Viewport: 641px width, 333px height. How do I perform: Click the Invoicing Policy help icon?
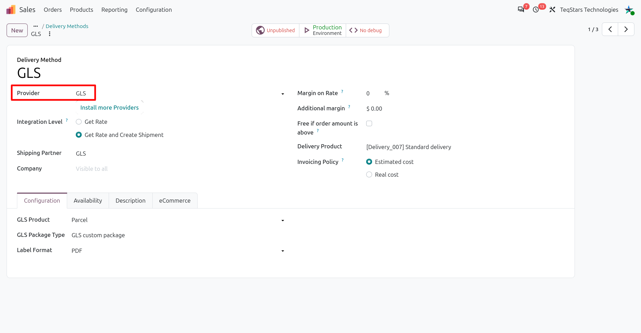(x=343, y=160)
